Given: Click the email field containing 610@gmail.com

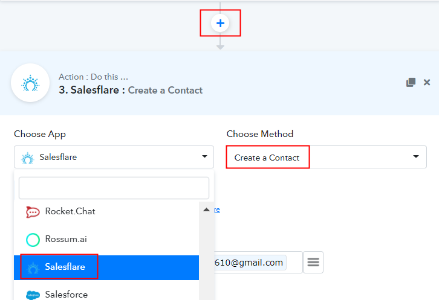Looking at the screenshot, I should pos(258,262).
